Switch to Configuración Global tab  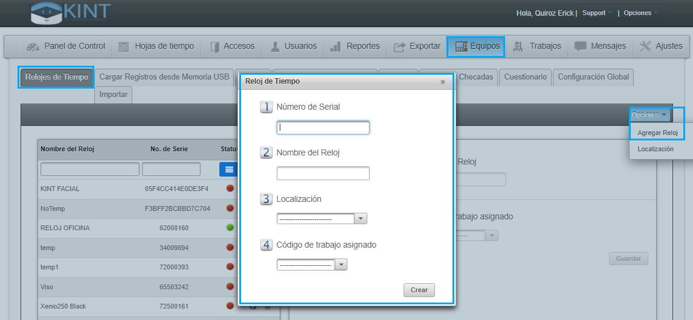point(593,77)
